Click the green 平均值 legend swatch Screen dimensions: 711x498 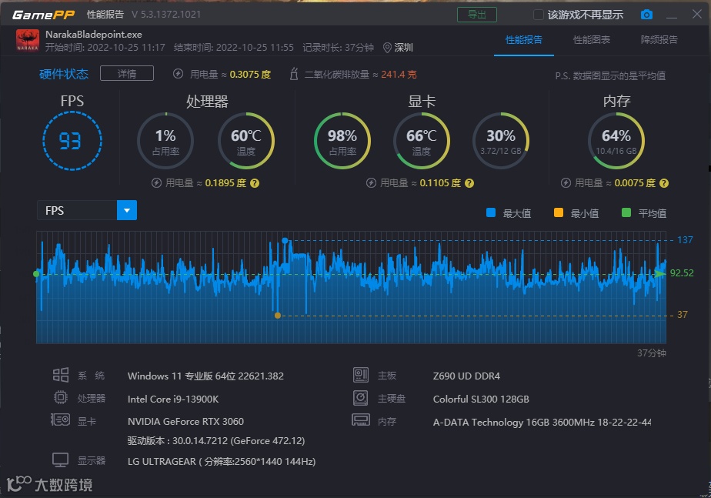click(626, 212)
